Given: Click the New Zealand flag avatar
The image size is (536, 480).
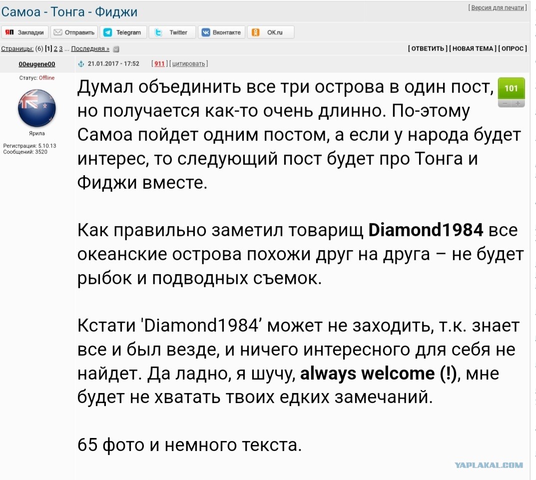Looking at the screenshot, I should coord(37,108).
